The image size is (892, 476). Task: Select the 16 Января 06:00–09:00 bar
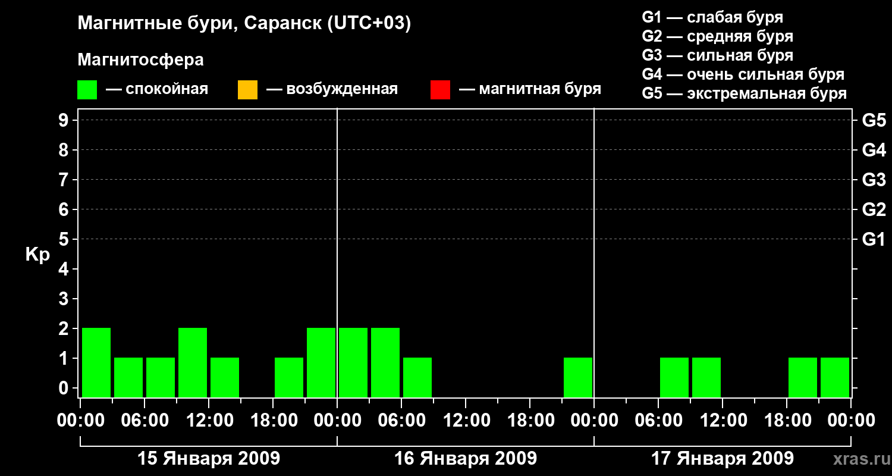pyautogui.click(x=417, y=377)
